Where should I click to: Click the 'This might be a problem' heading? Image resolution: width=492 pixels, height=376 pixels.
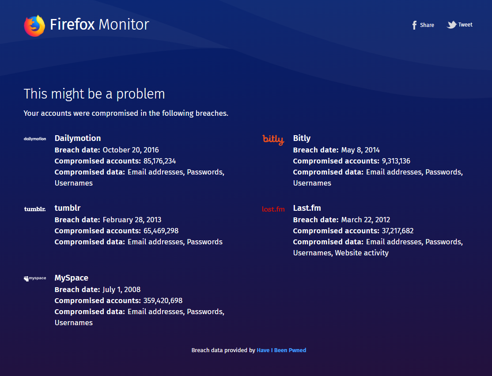click(94, 94)
